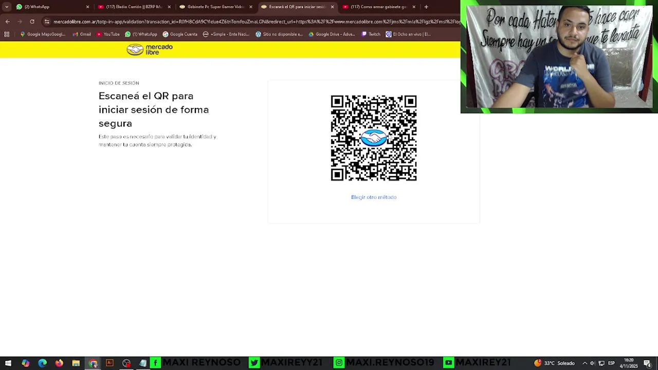Click the Chrome taskbar icon
Viewport: 658px width, 370px height.
(x=93, y=363)
